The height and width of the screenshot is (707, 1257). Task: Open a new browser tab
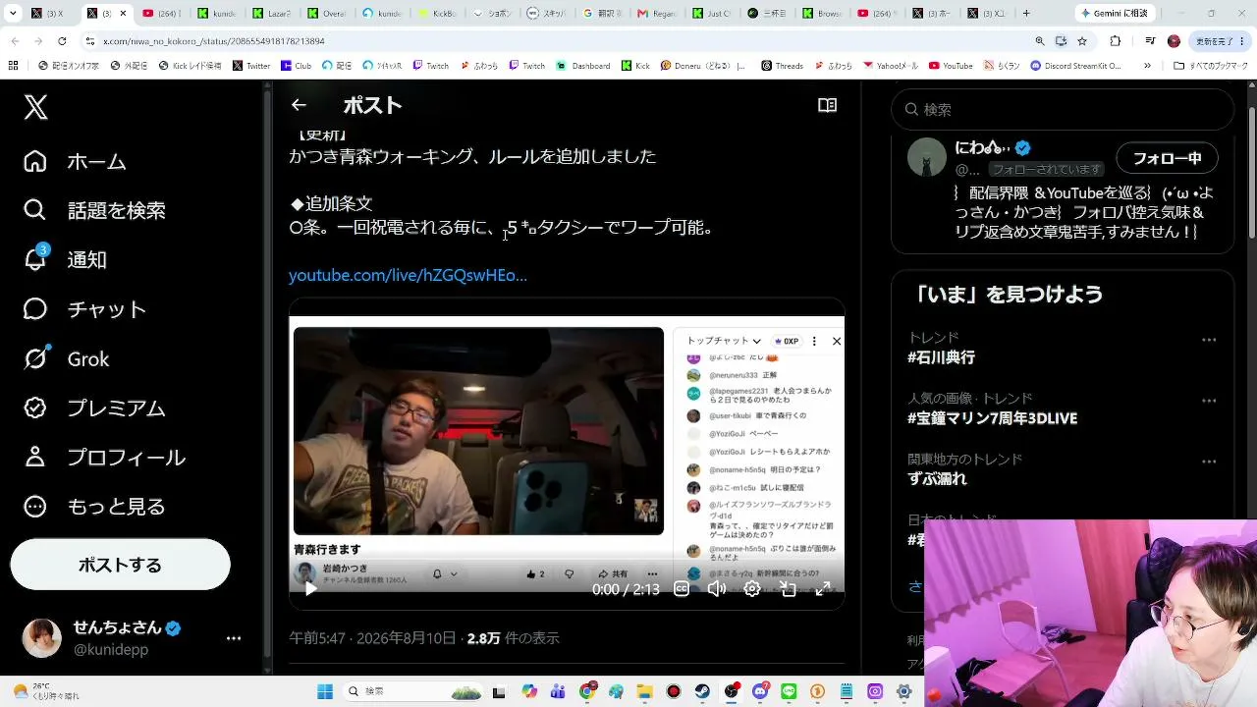point(1026,14)
